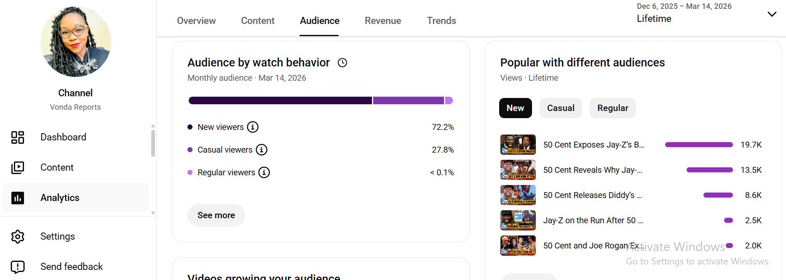Open the 50 Cent Exposes Jay-Z's video thumbnail

point(518,145)
